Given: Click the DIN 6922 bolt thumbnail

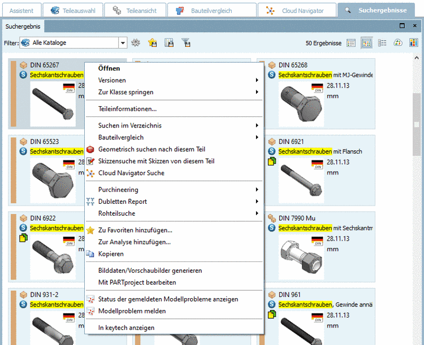Looking at the screenshot, I should click(53, 257).
